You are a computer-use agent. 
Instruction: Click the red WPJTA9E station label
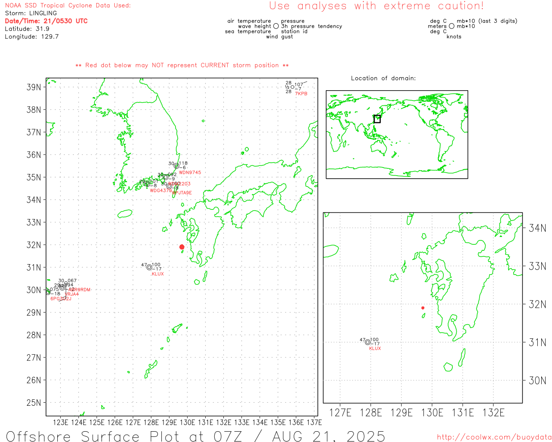pos(182,193)
